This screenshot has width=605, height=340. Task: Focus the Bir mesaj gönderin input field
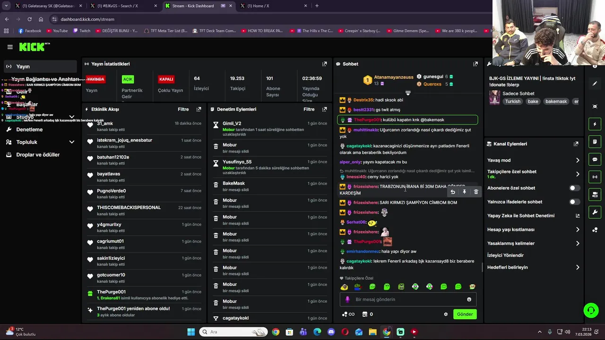coord(407,299)
